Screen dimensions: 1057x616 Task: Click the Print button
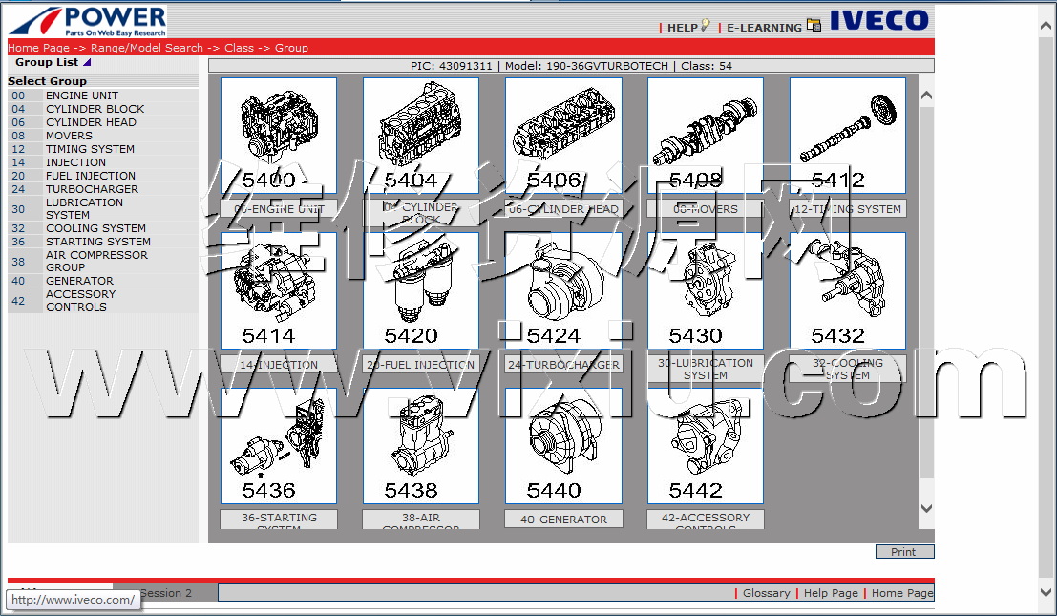pyautogui.click(x=904, y=552)
